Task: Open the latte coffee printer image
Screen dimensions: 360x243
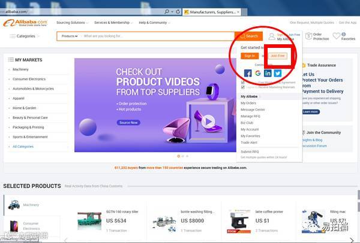Action: click(239, 221)
